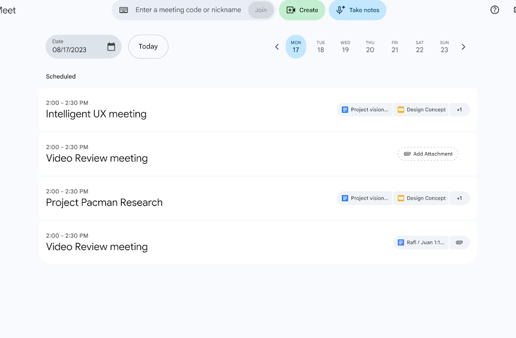Open Design Concept chip in Project Pacman Research
The width and height of the screenshot is (516, 338).
click(x=421, y=198)
